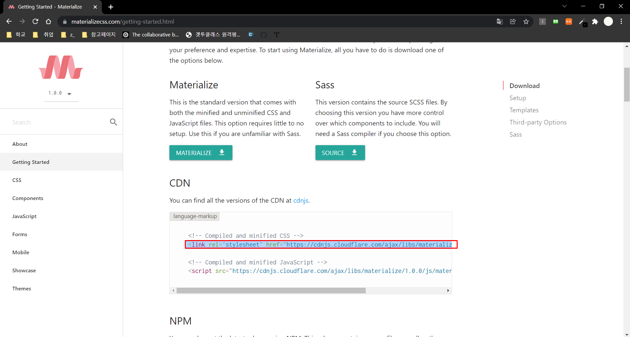
Task: Share this page via share icon
Action: [513, 22]
